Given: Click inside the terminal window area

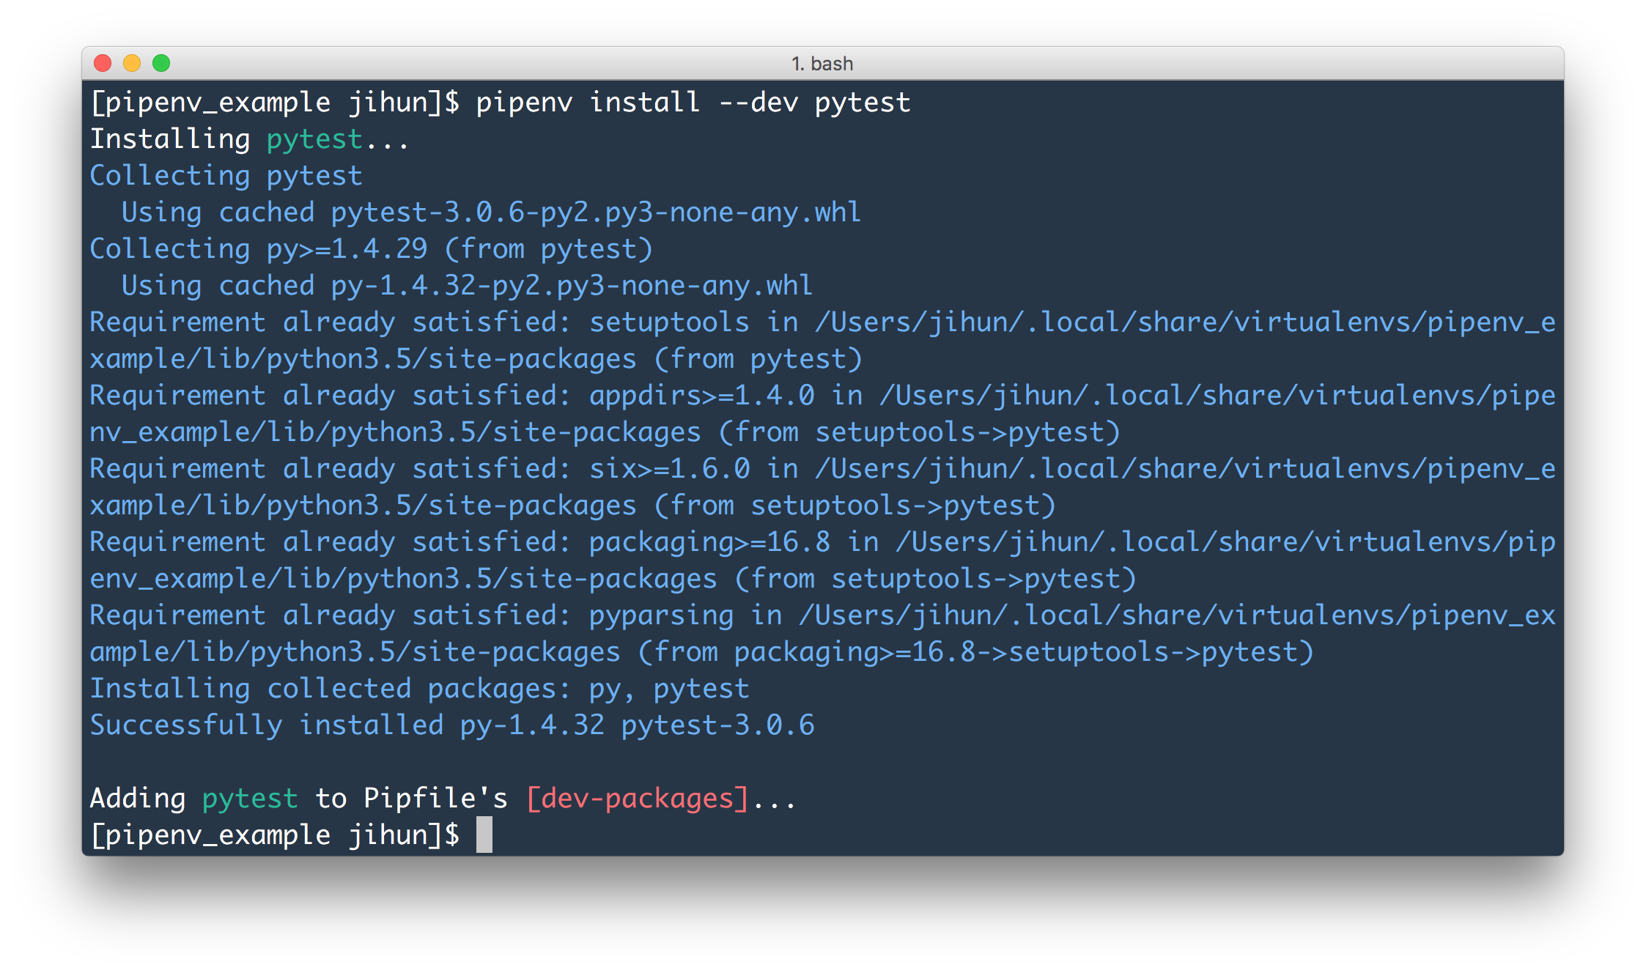Looking at the screenshot, I should (x=806, y=476).
